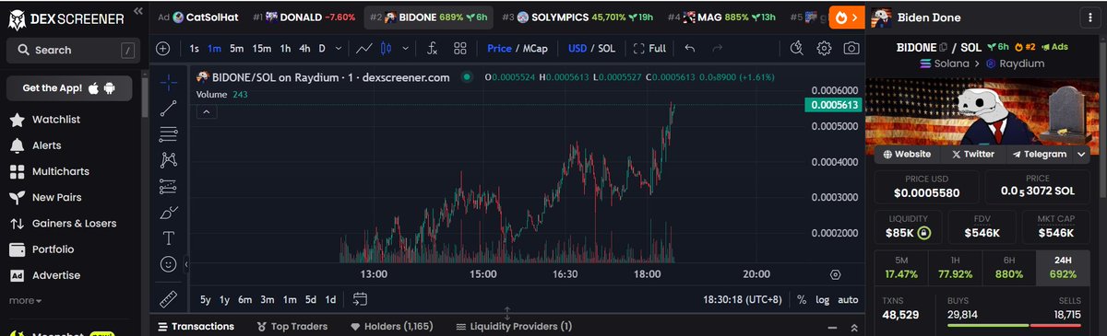Open the Fibonacci and Gann tools
Viewport: 1107px width, 336px height.
168,134
